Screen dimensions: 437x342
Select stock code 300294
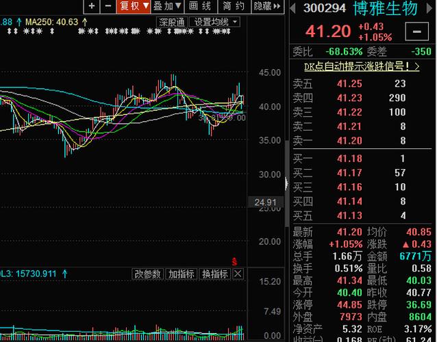tap(325, 8)
